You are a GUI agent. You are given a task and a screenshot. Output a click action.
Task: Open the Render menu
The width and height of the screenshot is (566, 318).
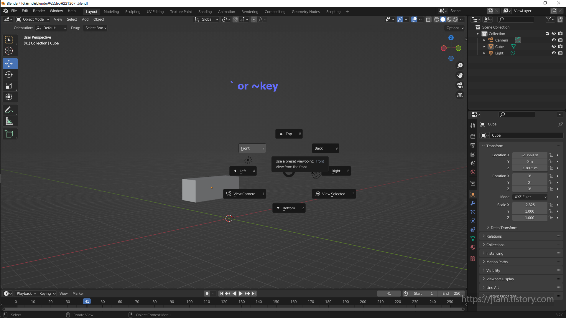point(39,11)
